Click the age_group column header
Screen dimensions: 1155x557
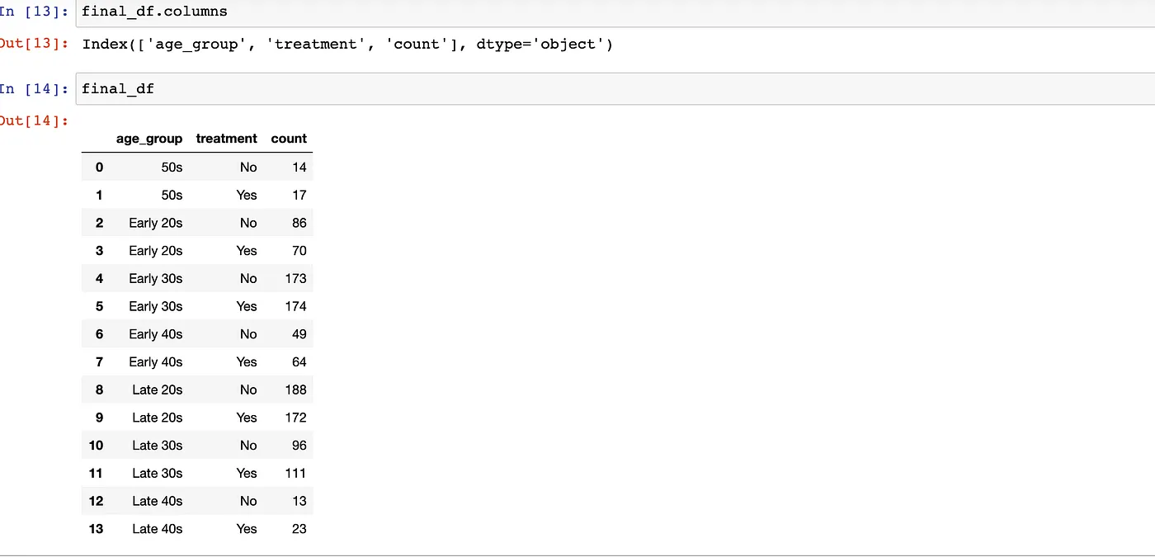pyautogui.click(x=149, y=139)
